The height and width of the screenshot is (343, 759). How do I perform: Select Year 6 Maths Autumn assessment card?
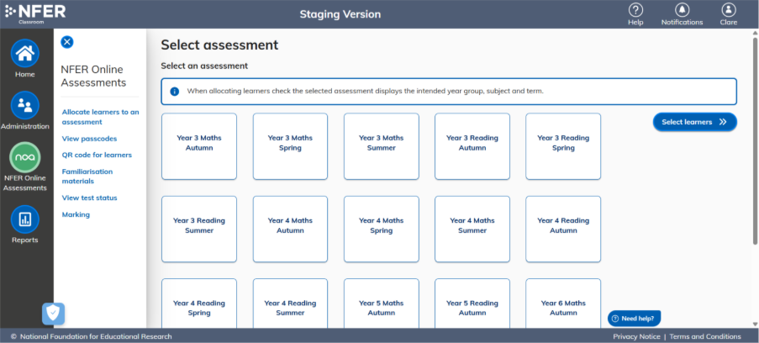pos(563,303)
